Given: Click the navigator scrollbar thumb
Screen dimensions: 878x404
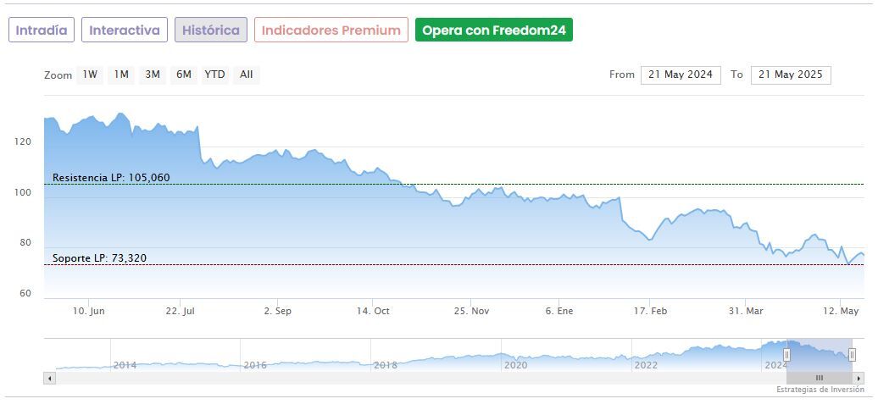Looking at the screenshot, I should [x=819, y=378].
